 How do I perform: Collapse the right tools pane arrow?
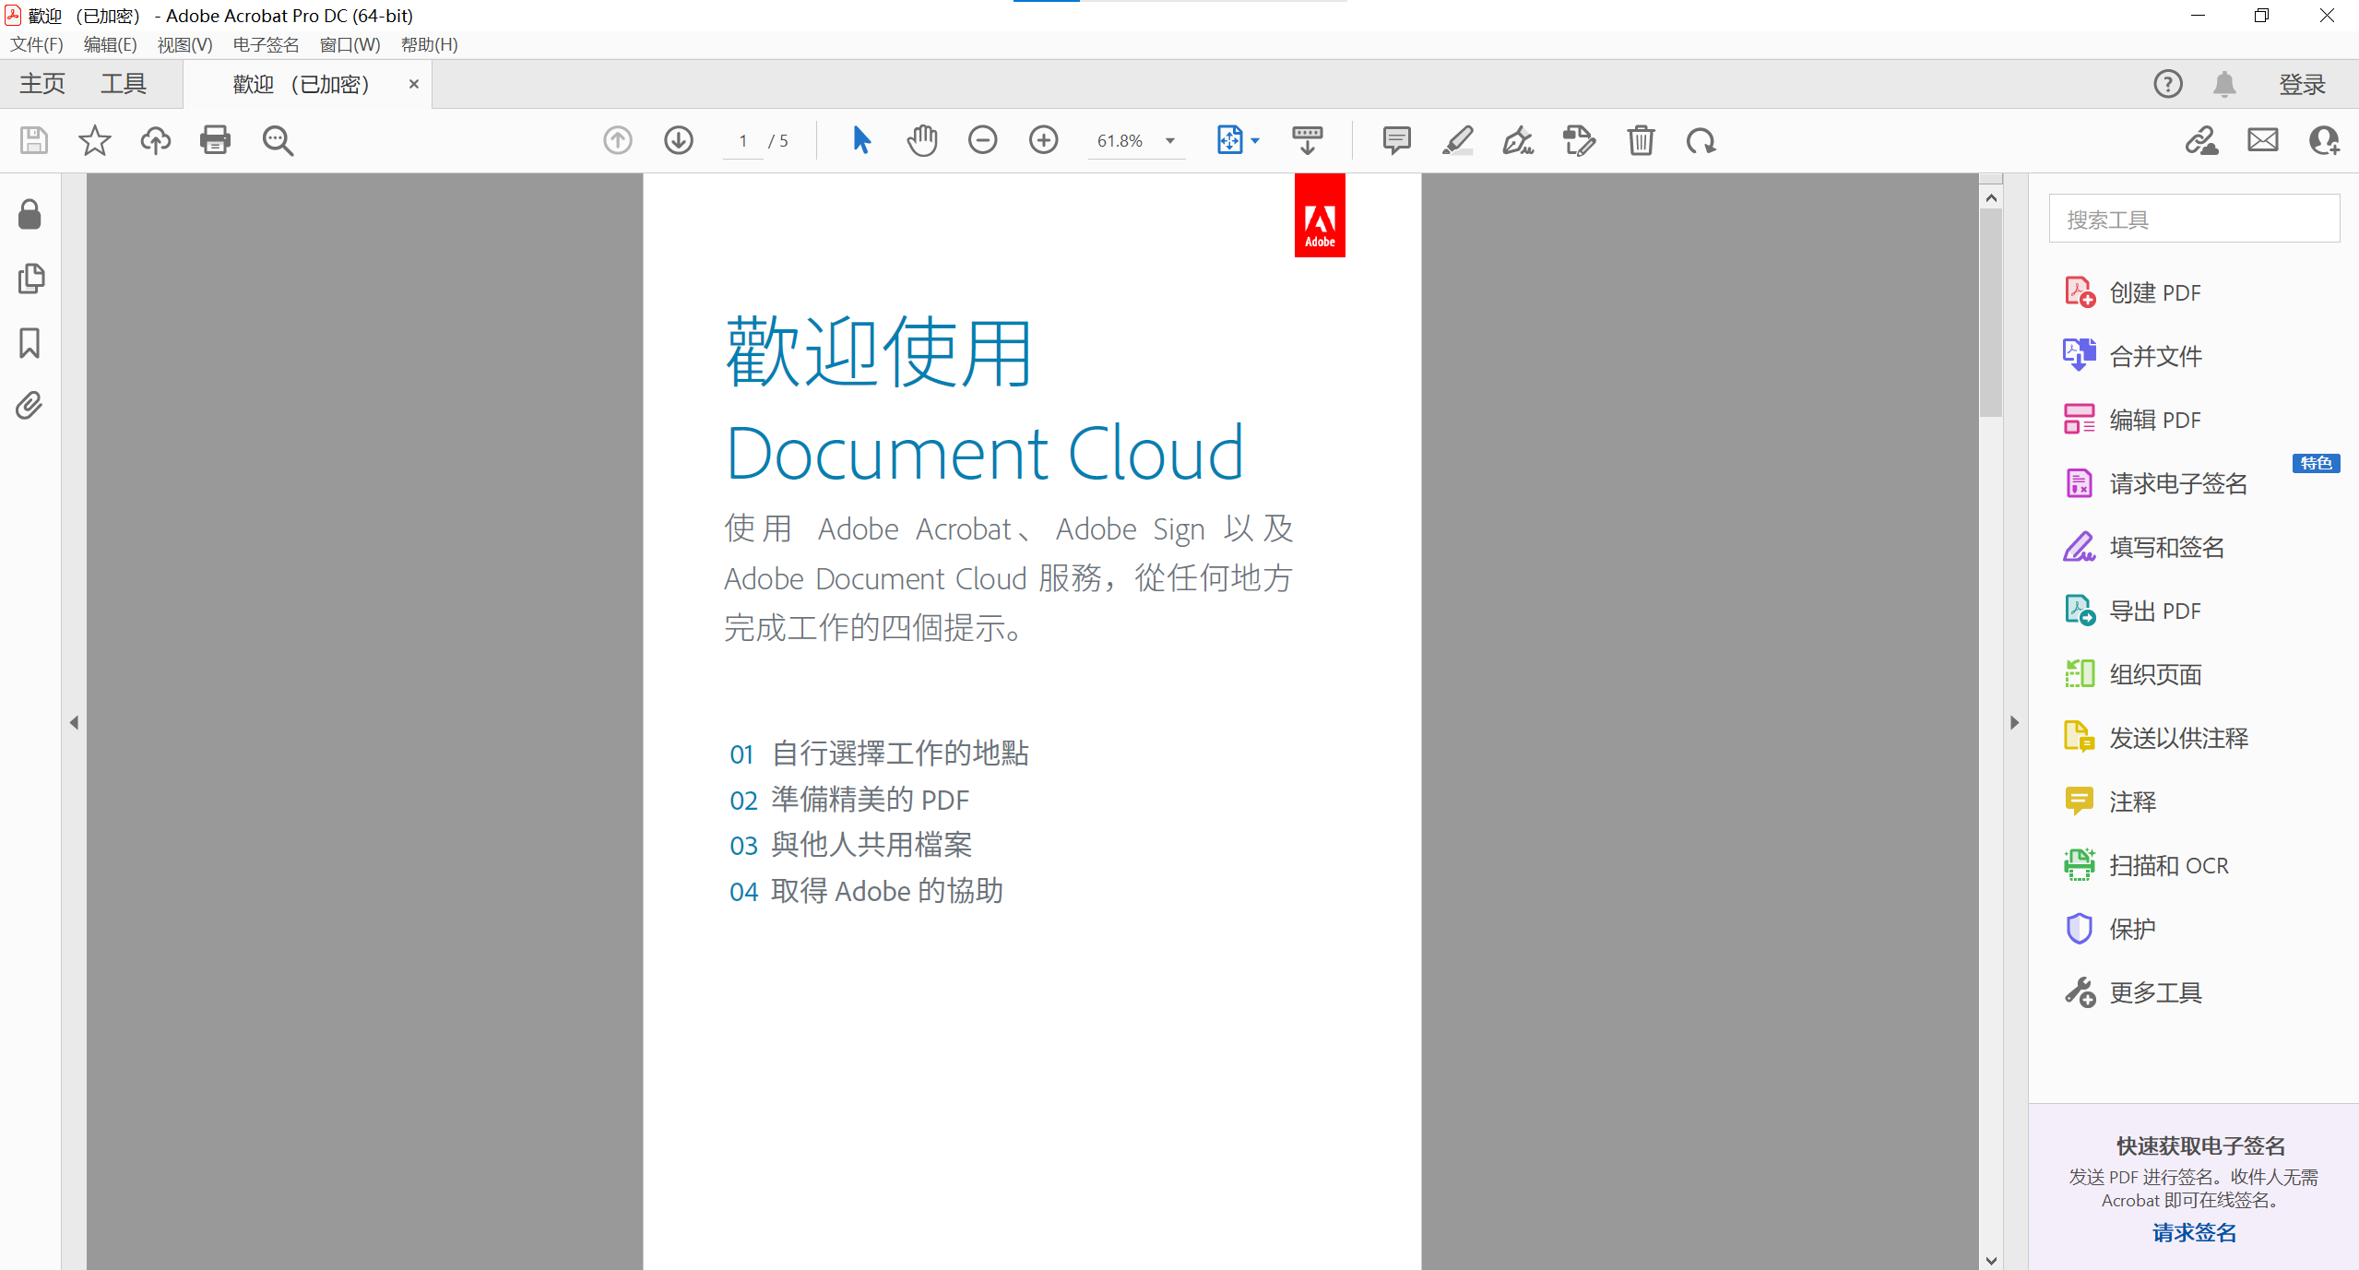click(x=2014, y=722)
